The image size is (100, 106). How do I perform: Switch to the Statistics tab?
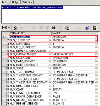coord(27,2)
